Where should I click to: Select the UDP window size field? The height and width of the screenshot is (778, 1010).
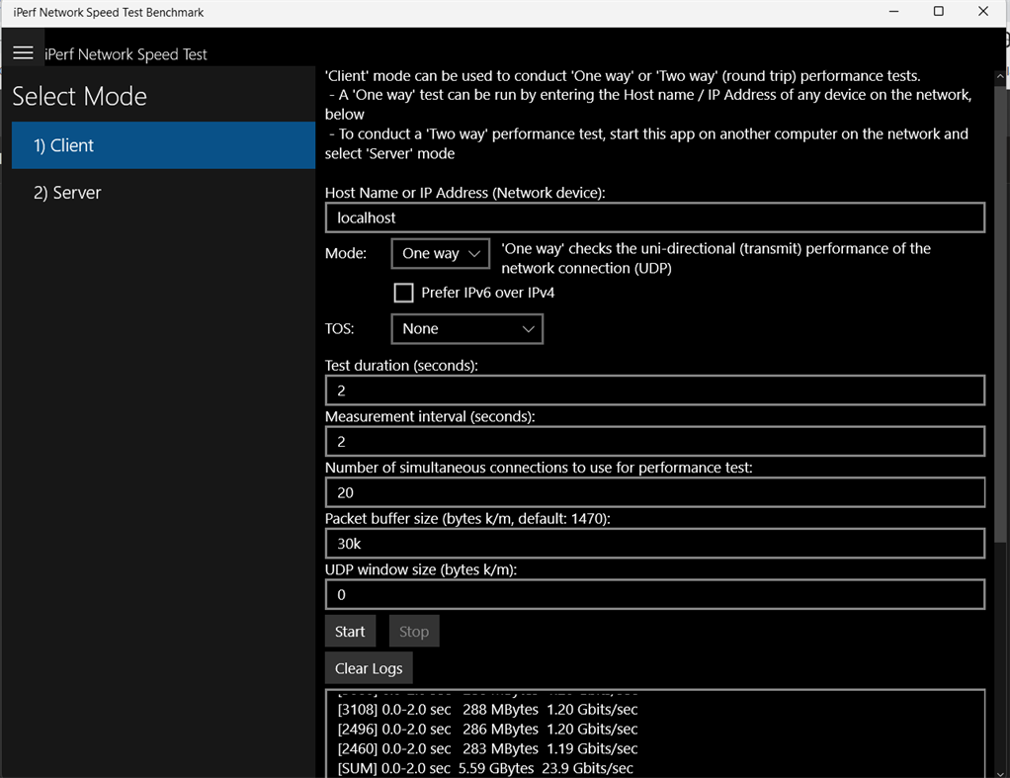point(655,594)
